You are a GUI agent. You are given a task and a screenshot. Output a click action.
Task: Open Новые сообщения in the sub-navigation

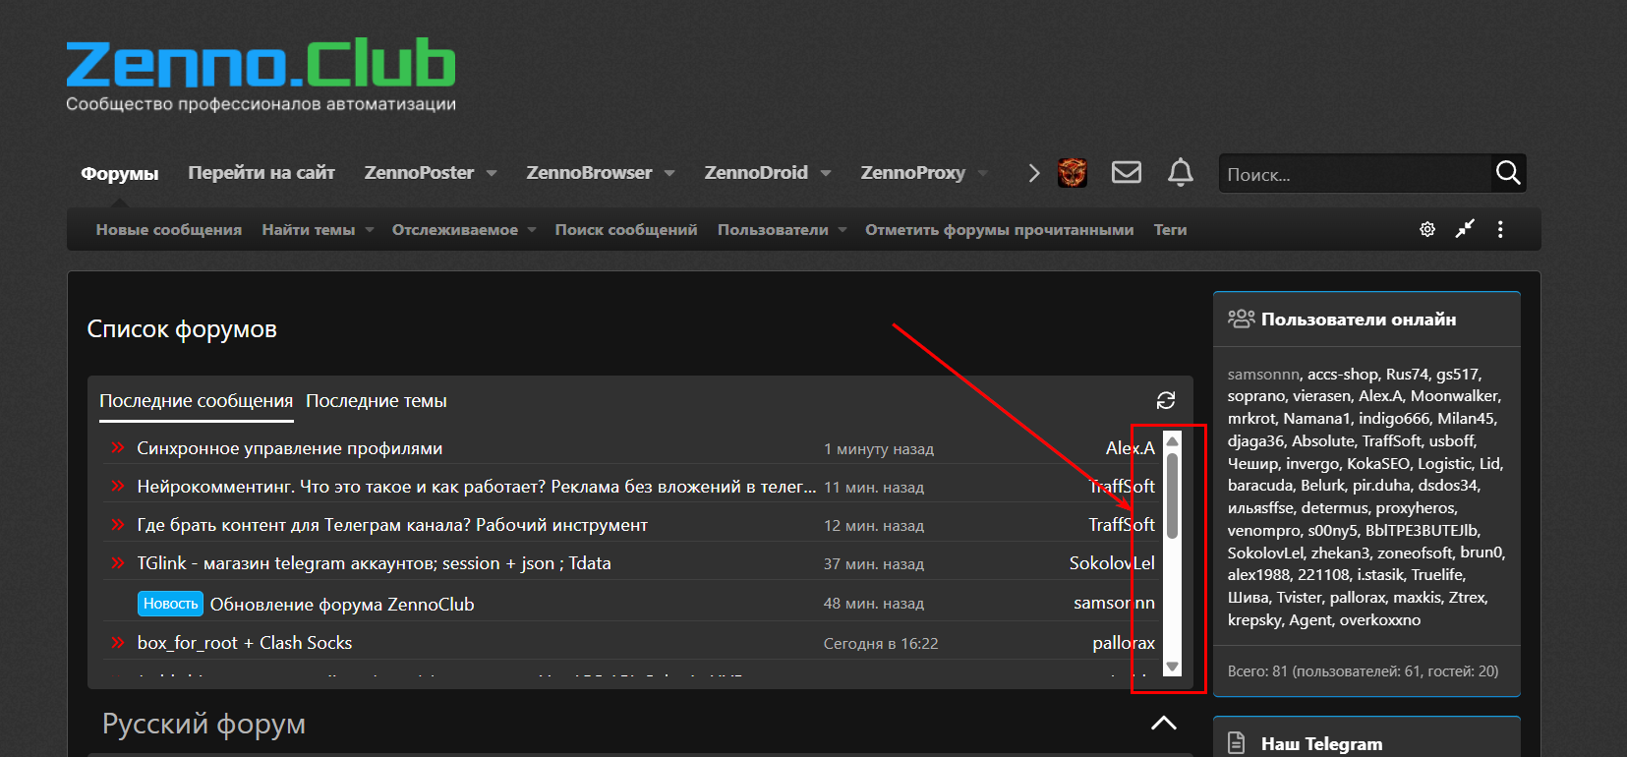pos(169,230)
